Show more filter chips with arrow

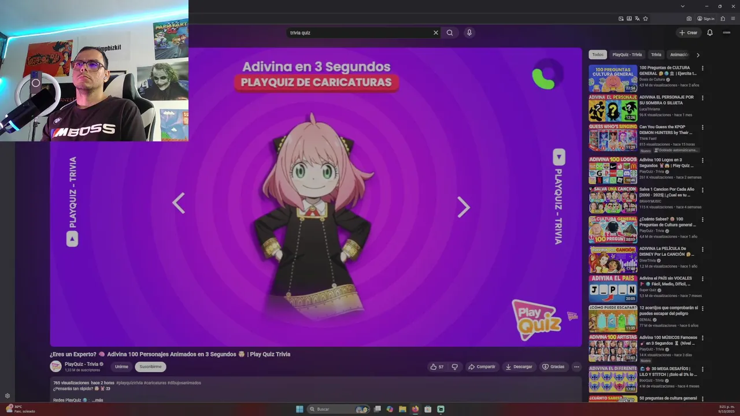coord(698,55)
